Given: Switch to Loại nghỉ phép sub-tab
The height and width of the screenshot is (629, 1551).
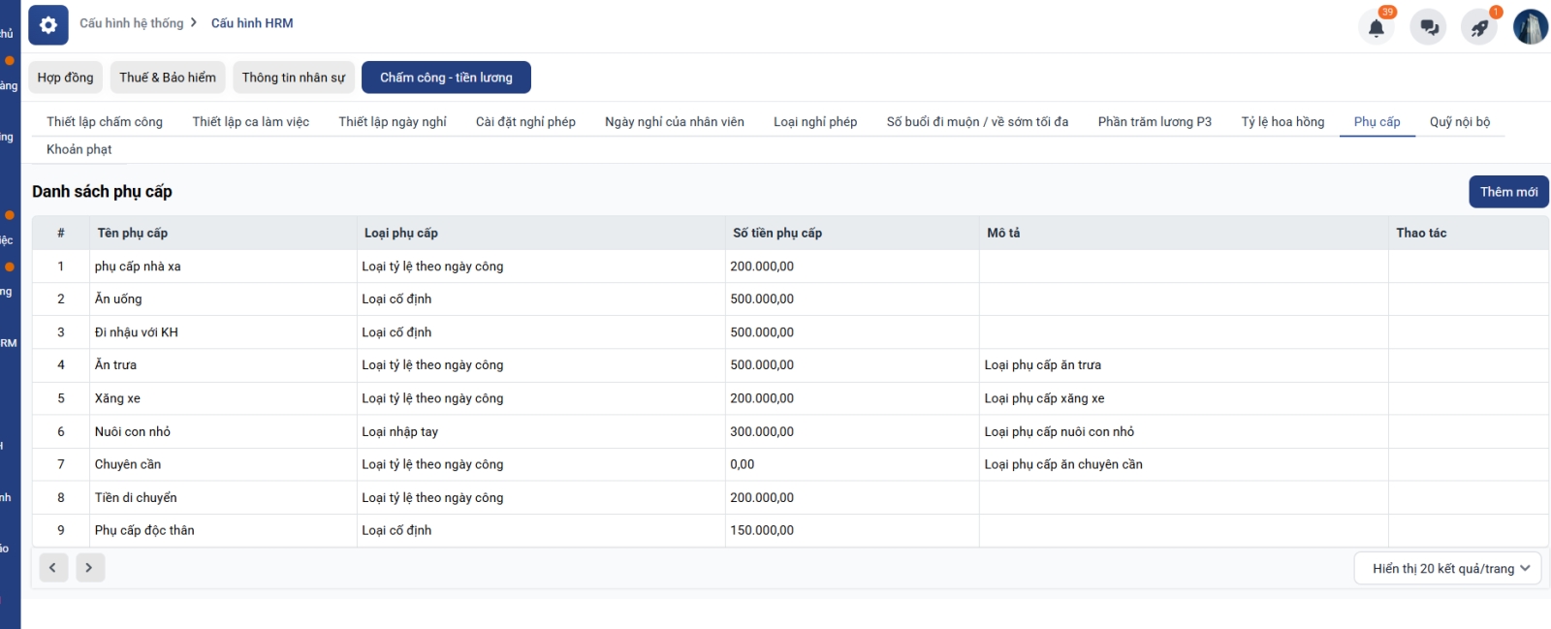Looking at the screenshot, I should [815, 122].
